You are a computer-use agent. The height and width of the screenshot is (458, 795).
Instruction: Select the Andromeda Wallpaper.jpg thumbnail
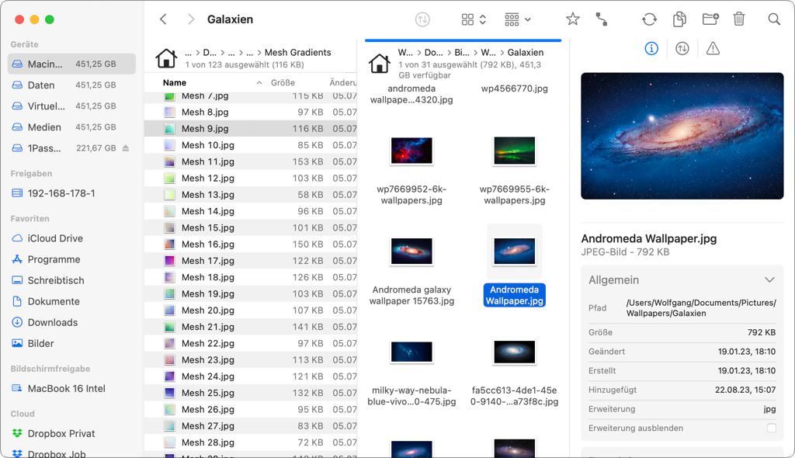(x=514, y=251)
